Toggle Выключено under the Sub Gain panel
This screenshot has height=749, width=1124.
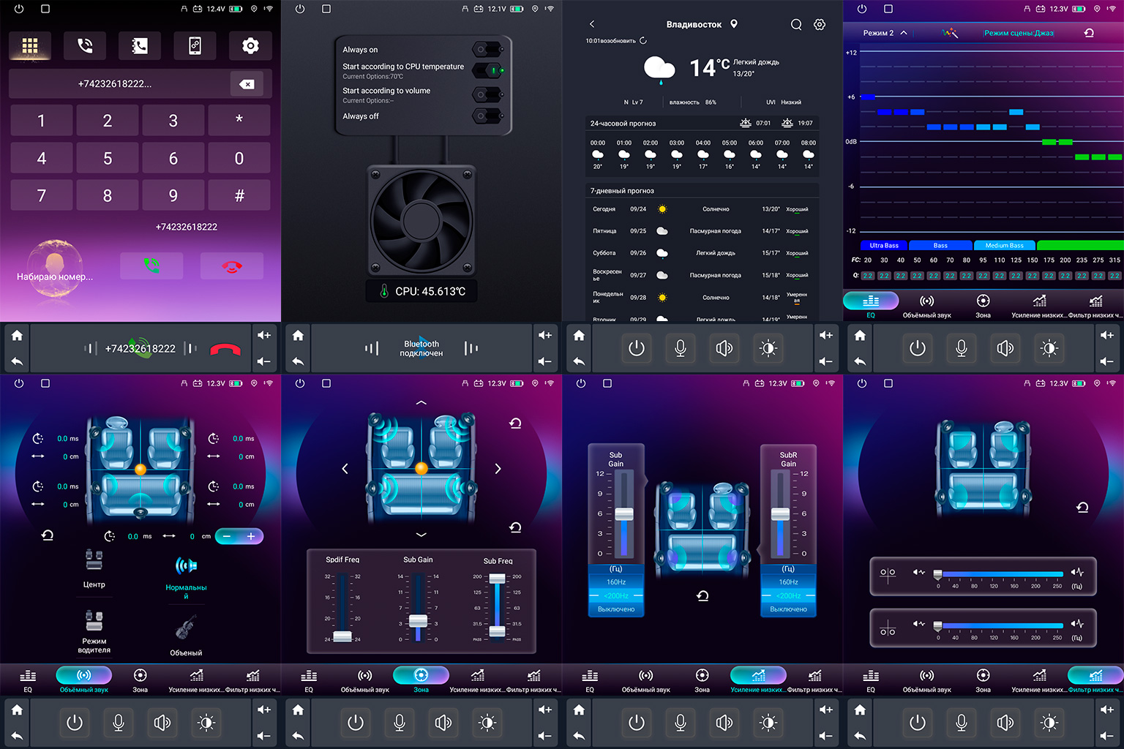click(x=616, y=609)
